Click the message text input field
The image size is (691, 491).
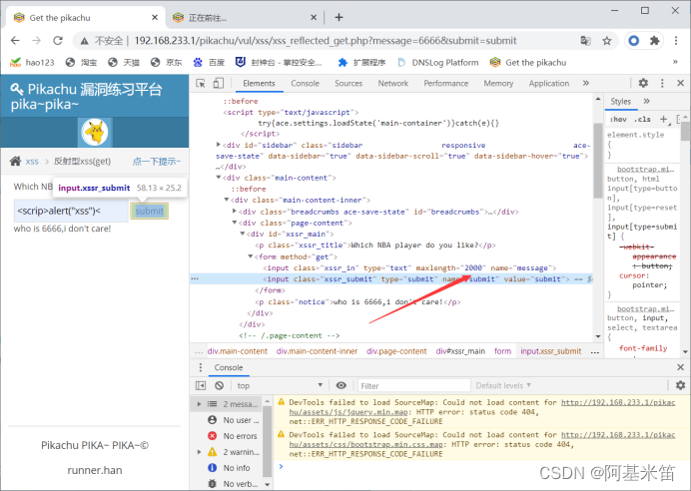point(71,211)
